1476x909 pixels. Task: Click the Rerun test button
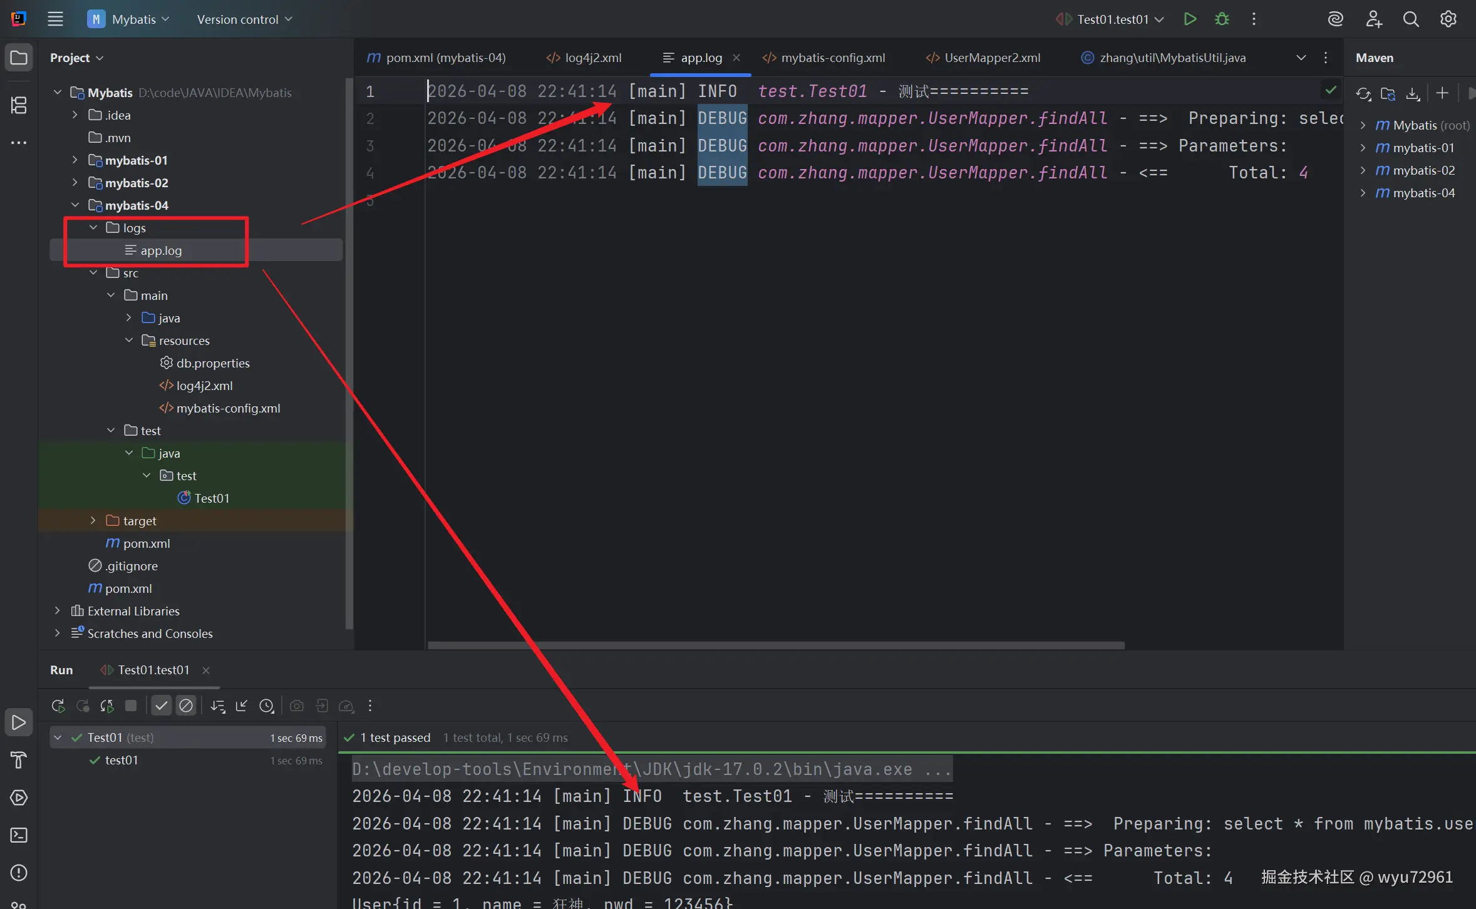[58, 706]
